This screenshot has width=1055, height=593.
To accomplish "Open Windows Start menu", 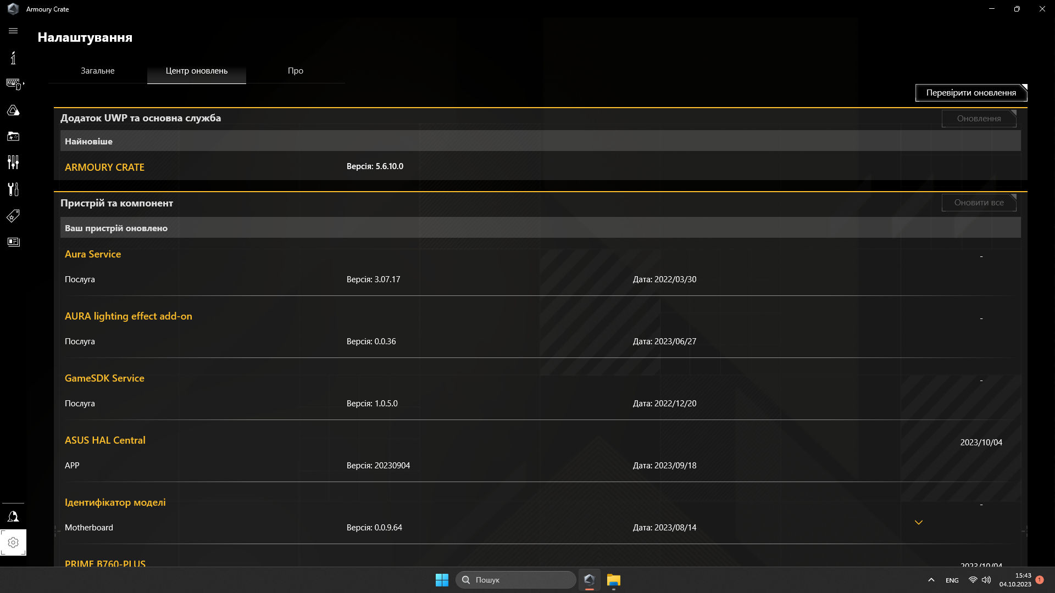I will point(442,580).
